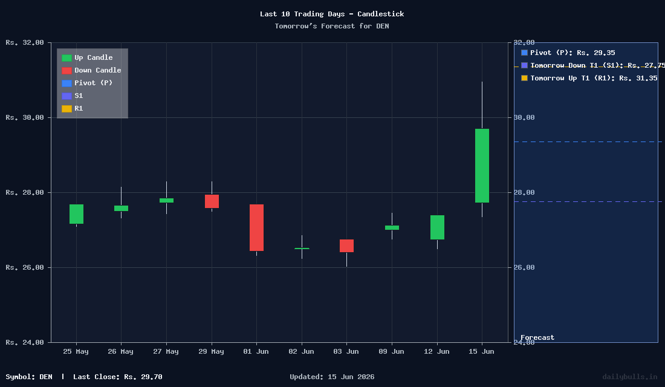Viewport: 665px width, 387px height.
Task: Click the '25 May' x-axis date label
Action: click(x=76, y=351)
